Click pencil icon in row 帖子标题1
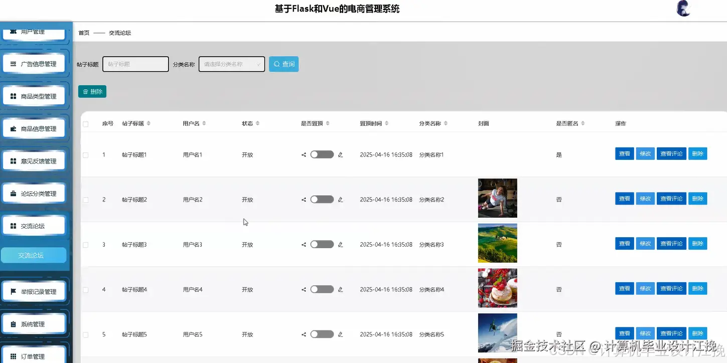 [x=340, y=155]
